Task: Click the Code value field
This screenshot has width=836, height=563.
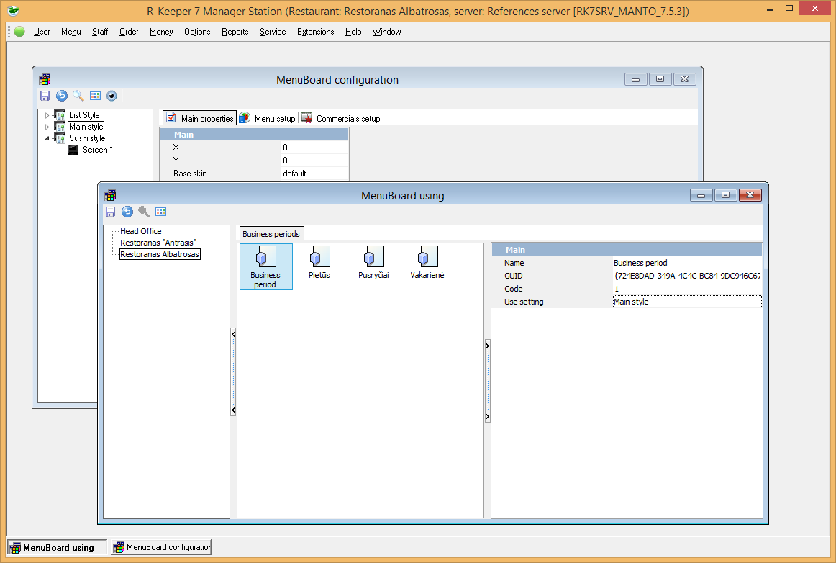Action: (x=686, y=289)
